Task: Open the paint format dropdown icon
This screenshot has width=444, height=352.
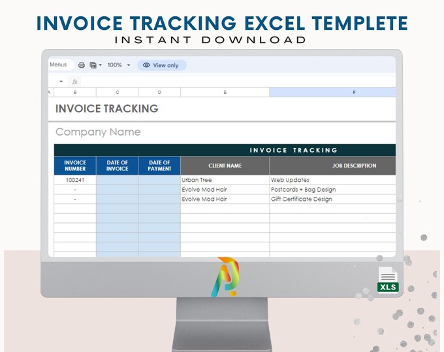Action: click(95, 65)
